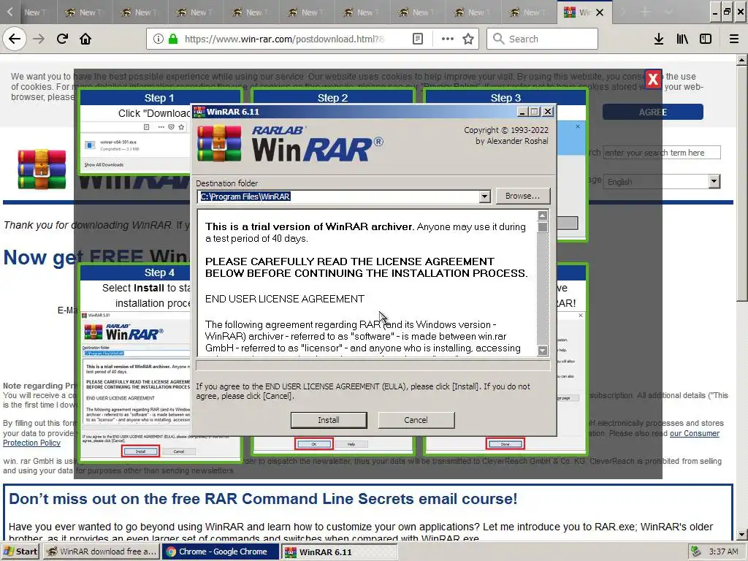Open Firefox home page icon

[85, 39]
